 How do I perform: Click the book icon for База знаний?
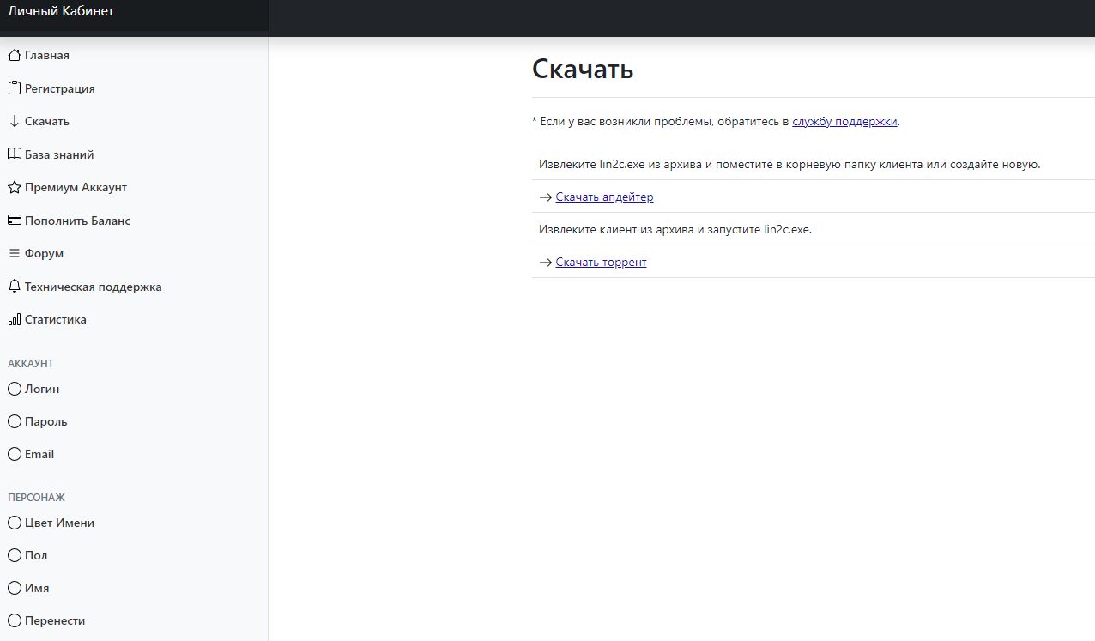tap(14, 154)
